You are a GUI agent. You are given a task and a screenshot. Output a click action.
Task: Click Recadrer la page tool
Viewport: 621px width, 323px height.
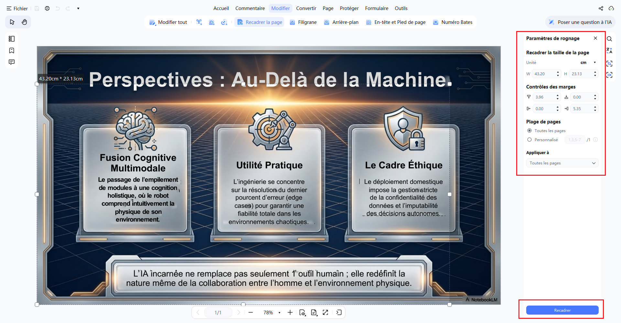(x=259, y=22)
